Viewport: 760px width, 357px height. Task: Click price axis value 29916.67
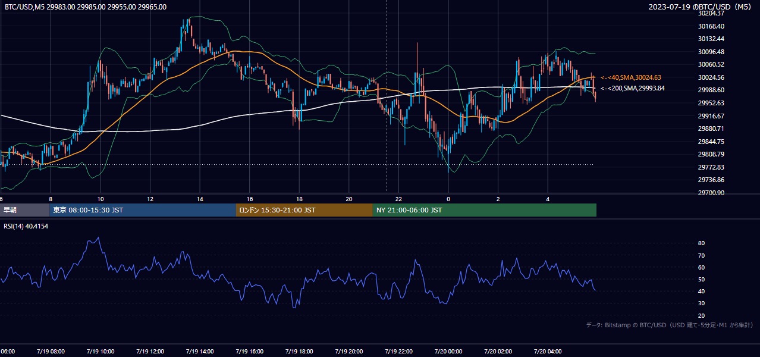coord(711,116)
